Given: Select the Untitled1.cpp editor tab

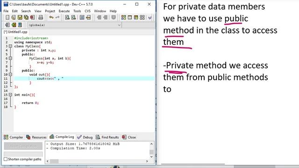Looking at the screenshot, I should point(15,32).
